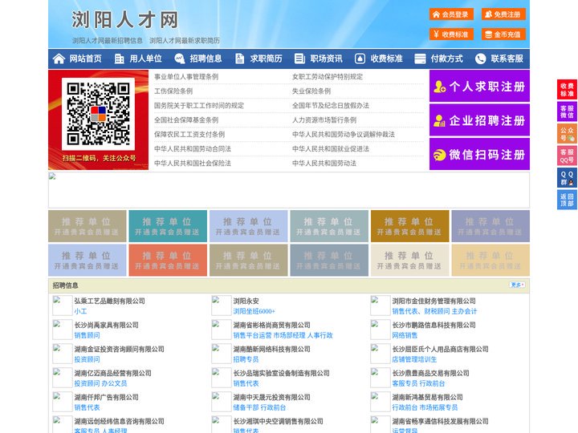This screenshot has width=578, height=433.
Task: Click the 企业招聘注册 purple button
Action: pyautogui.click(x=479, y=120)
